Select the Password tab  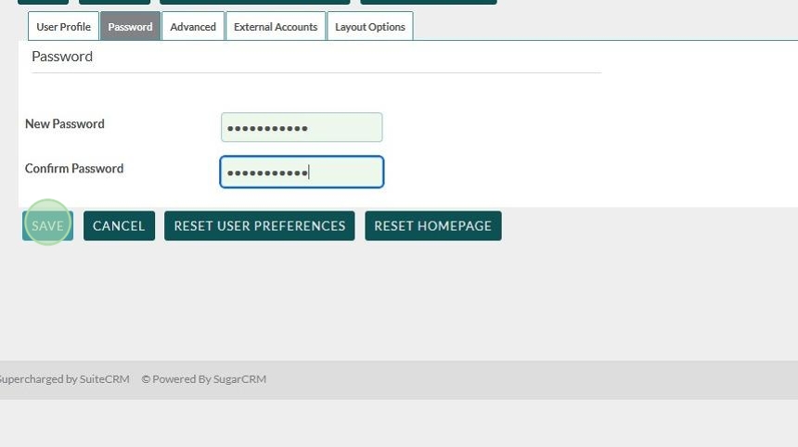(130, 27)
